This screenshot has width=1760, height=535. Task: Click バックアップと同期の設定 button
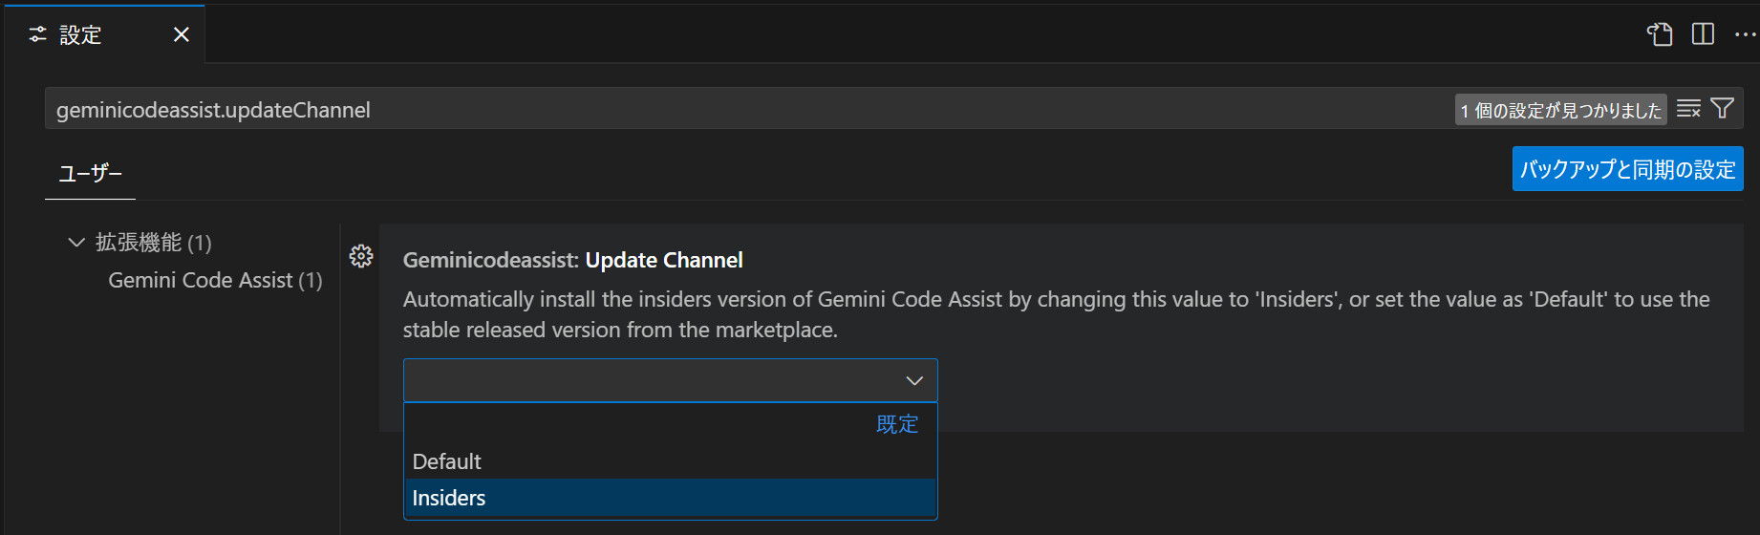[x=1628, y=169]
